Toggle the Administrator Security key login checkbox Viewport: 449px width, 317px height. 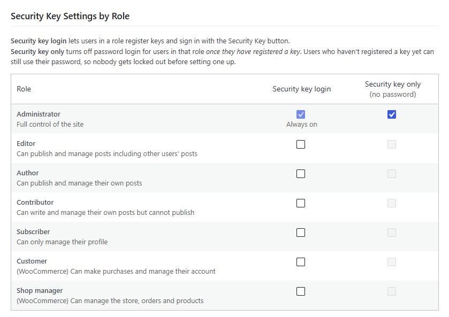point(301,114)
